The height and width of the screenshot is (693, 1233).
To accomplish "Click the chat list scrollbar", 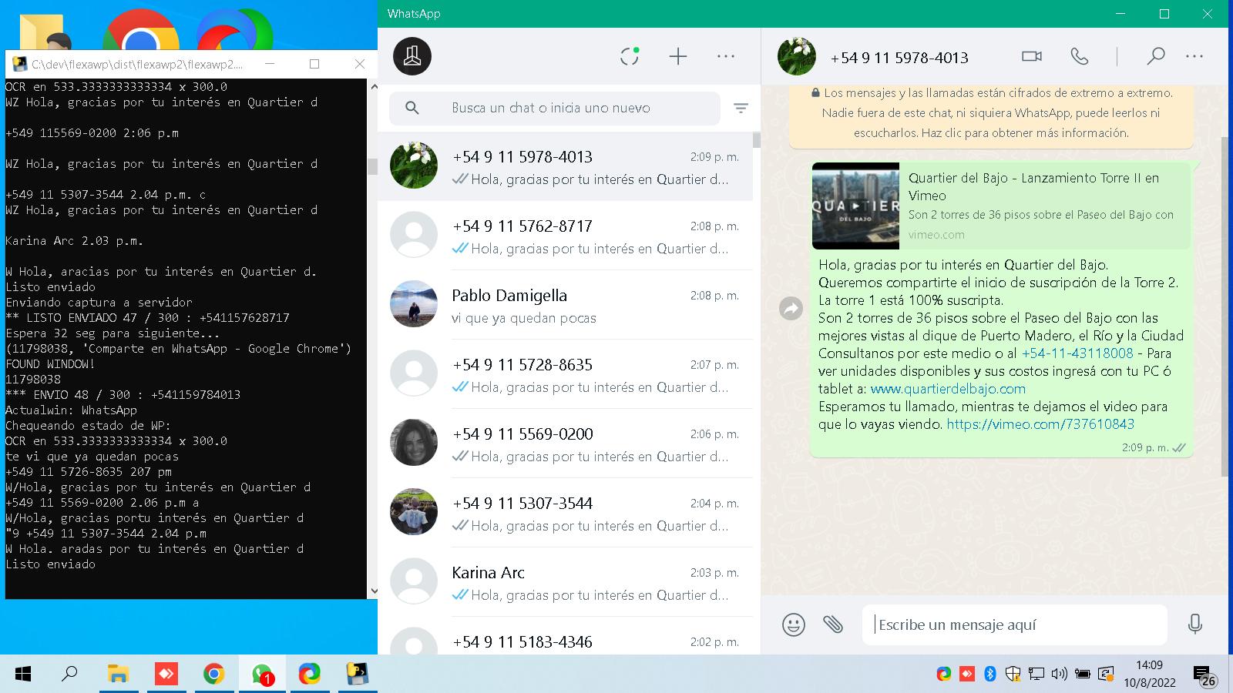I will (757, 140).
